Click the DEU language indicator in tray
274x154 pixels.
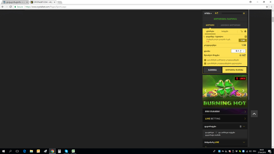254,151
